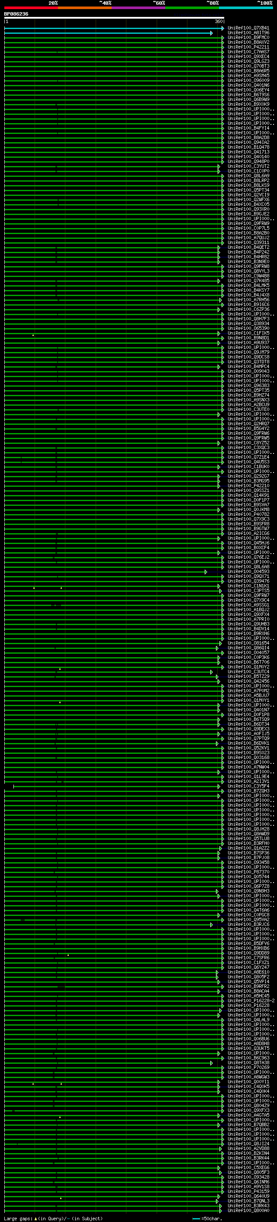
Task: Select hit label UniRef100_B1Q478
Action: point(248,147)
